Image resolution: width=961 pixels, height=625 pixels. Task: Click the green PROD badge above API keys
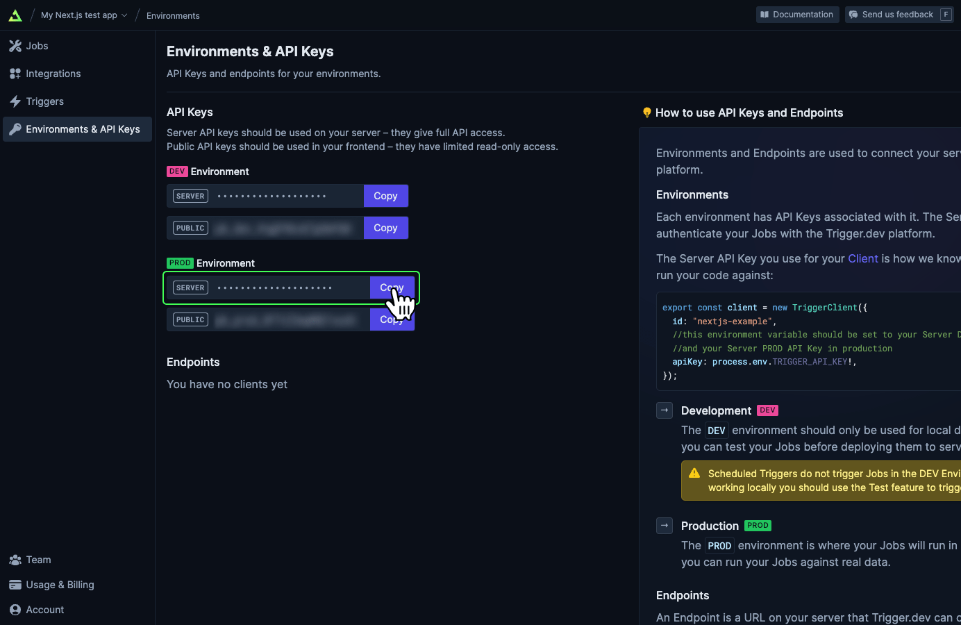pos(180,263)
